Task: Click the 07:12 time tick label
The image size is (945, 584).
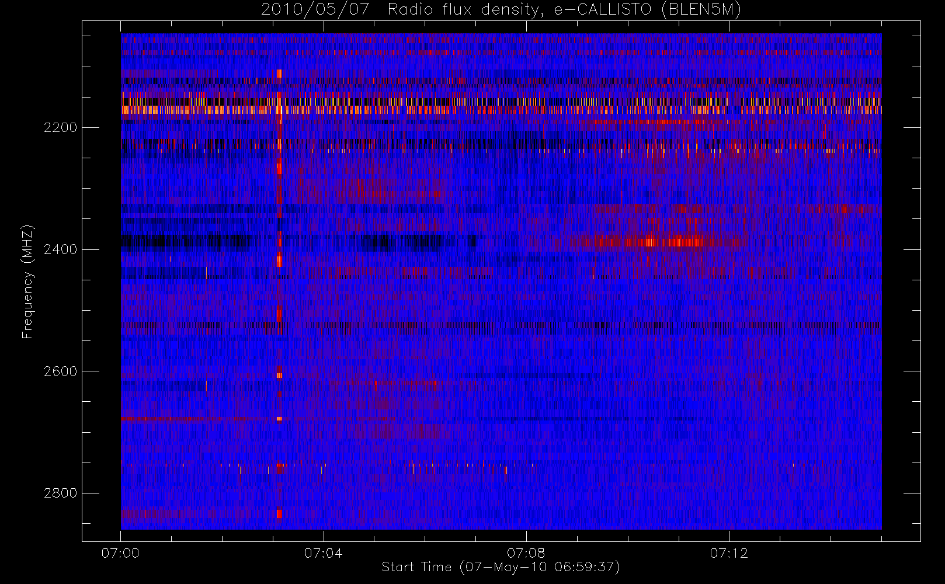Action: tap(728, 553)
